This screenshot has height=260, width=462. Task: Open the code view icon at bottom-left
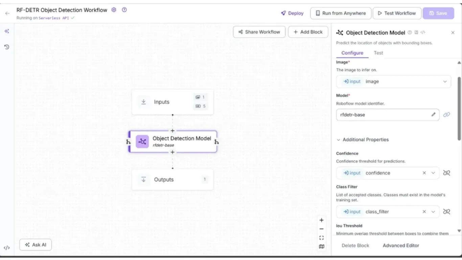7,248
